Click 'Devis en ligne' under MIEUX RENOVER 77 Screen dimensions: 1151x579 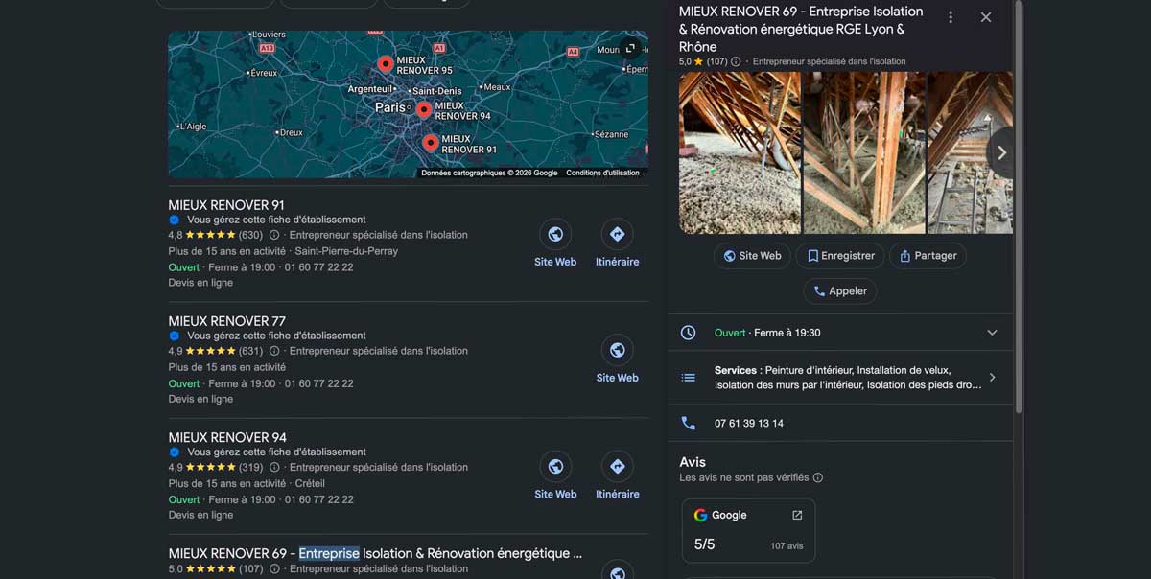coord(200,399)
